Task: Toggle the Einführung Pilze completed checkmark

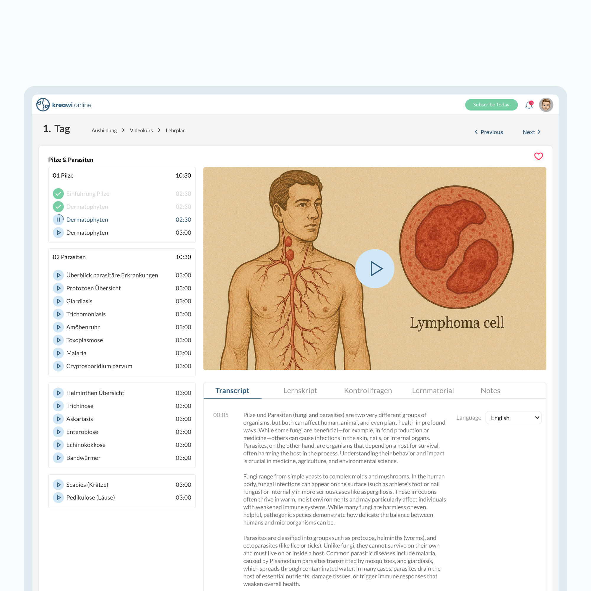Action: (58, 194)
